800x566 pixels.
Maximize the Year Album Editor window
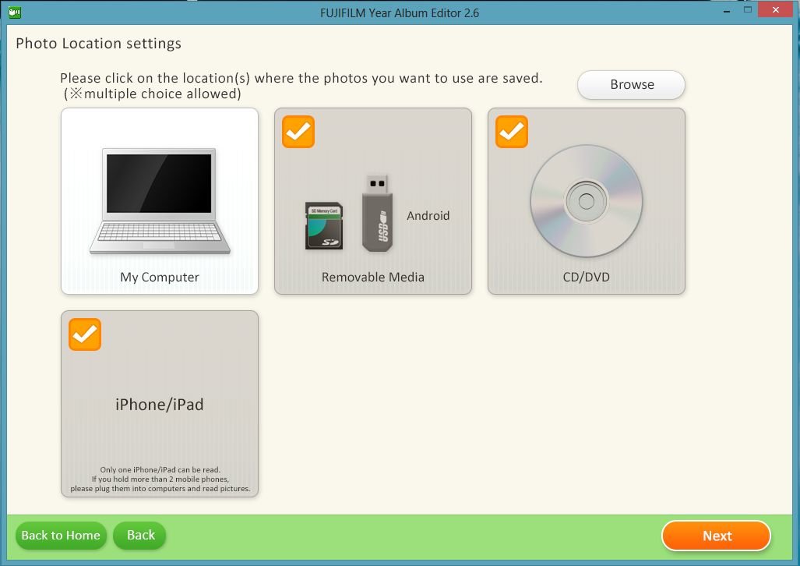(x=748, y=9)
